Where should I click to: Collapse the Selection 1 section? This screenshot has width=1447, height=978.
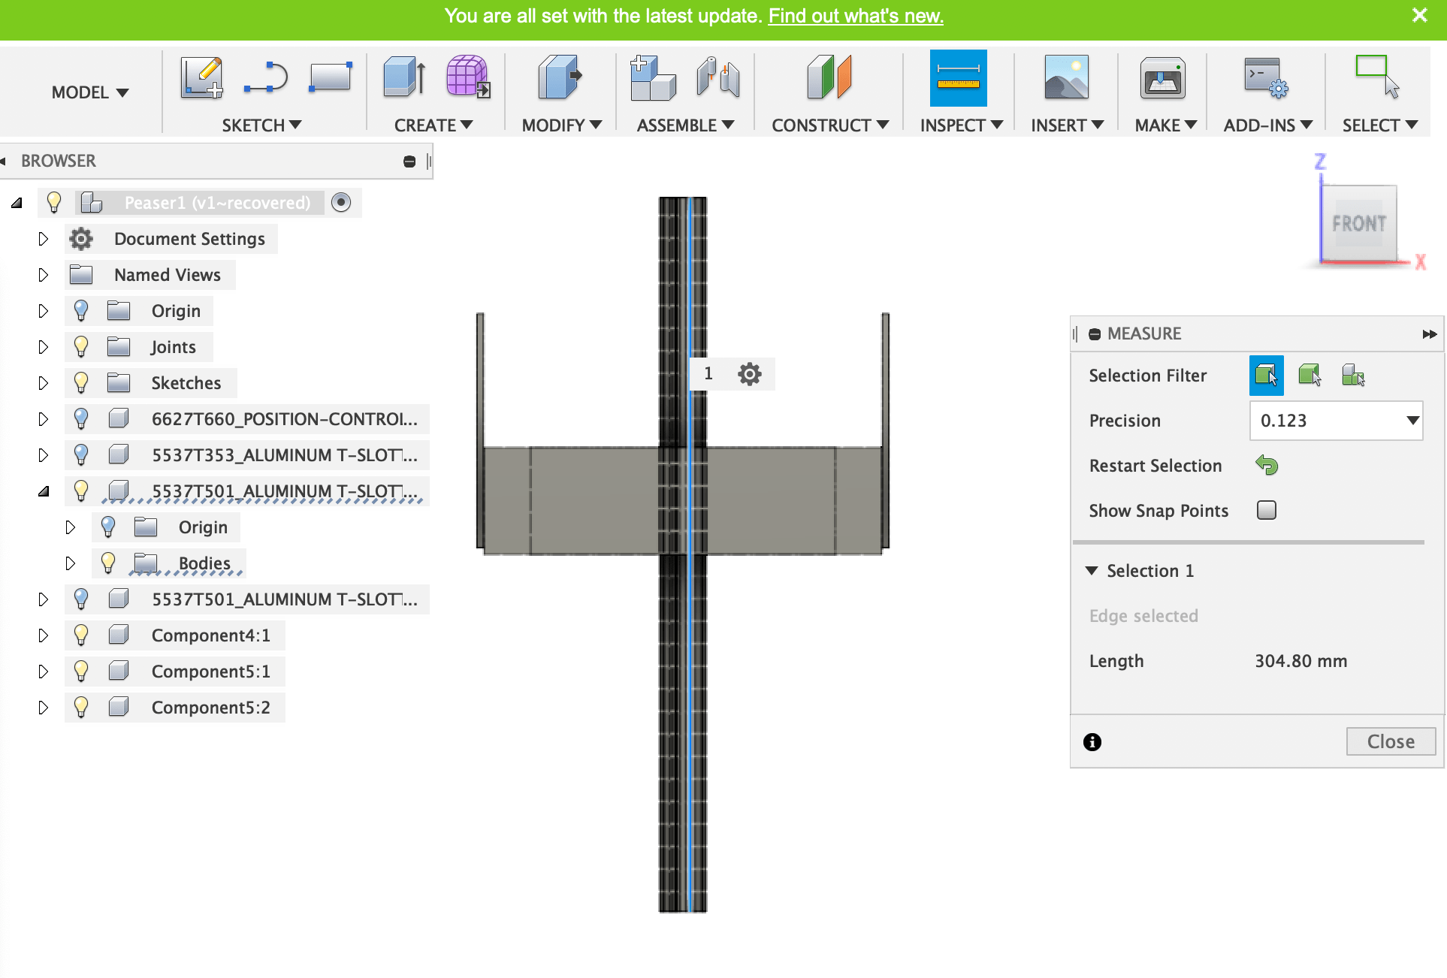1092,571
